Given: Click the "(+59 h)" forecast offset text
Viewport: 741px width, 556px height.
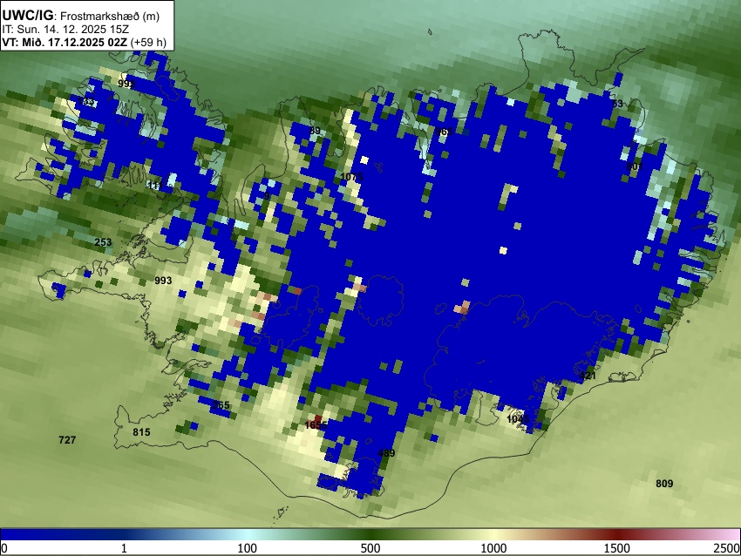Looking at the screenshot, I should (148, 42).
